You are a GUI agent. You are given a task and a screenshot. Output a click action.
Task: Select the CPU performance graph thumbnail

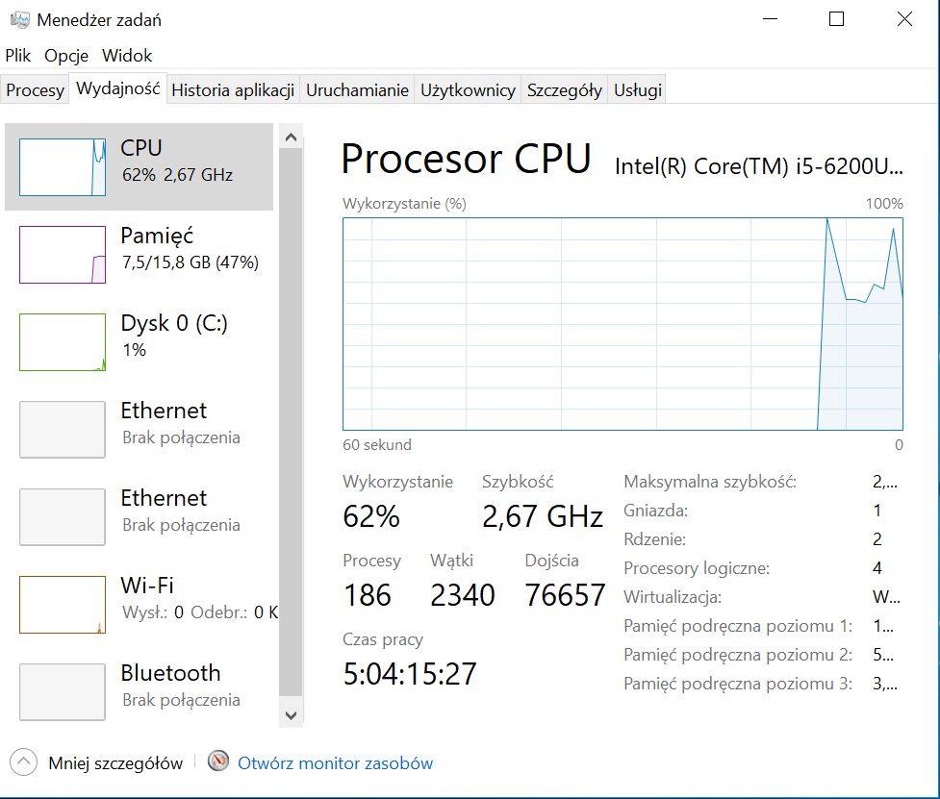click(63, 167)
